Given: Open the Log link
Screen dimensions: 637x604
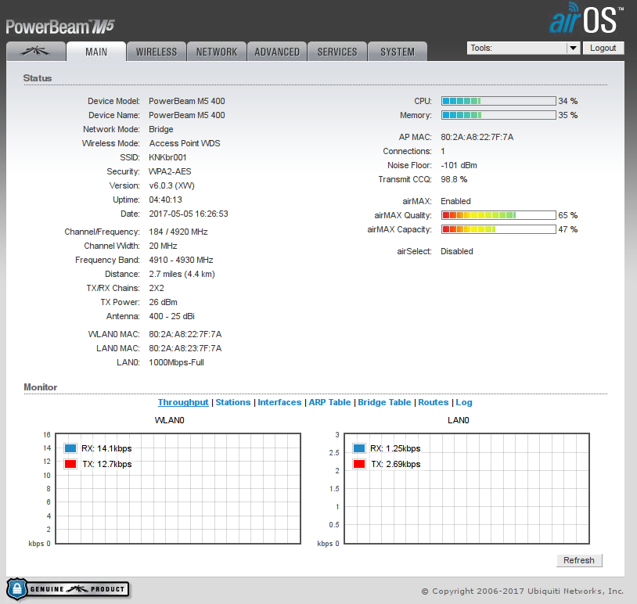Looking at the screenshot, I should click(464, 402).
